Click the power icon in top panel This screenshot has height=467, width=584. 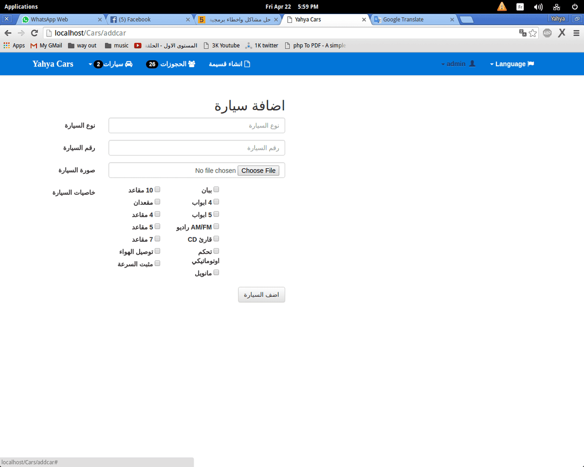tap(575, 6)
